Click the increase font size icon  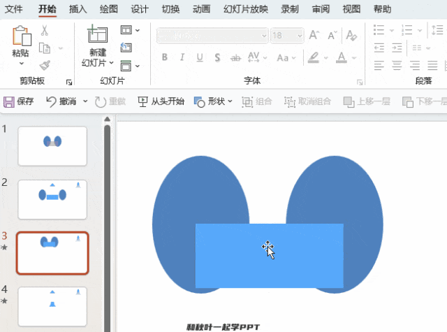coord(314,36)
